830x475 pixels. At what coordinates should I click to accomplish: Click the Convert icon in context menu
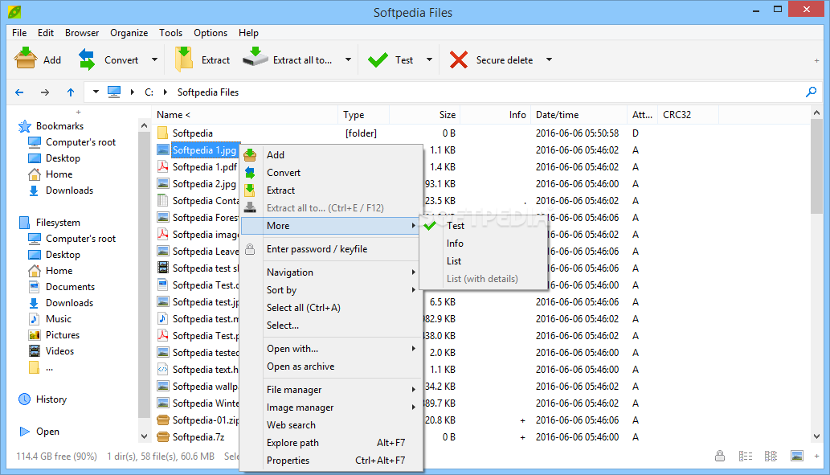250,173
